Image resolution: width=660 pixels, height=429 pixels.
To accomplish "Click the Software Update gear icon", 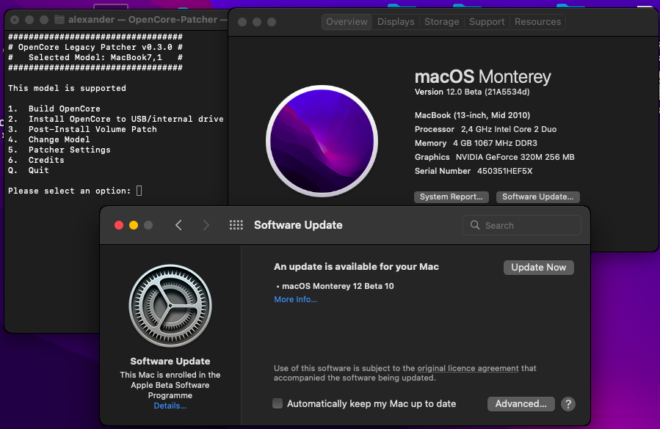I will [x=170, y=306].
